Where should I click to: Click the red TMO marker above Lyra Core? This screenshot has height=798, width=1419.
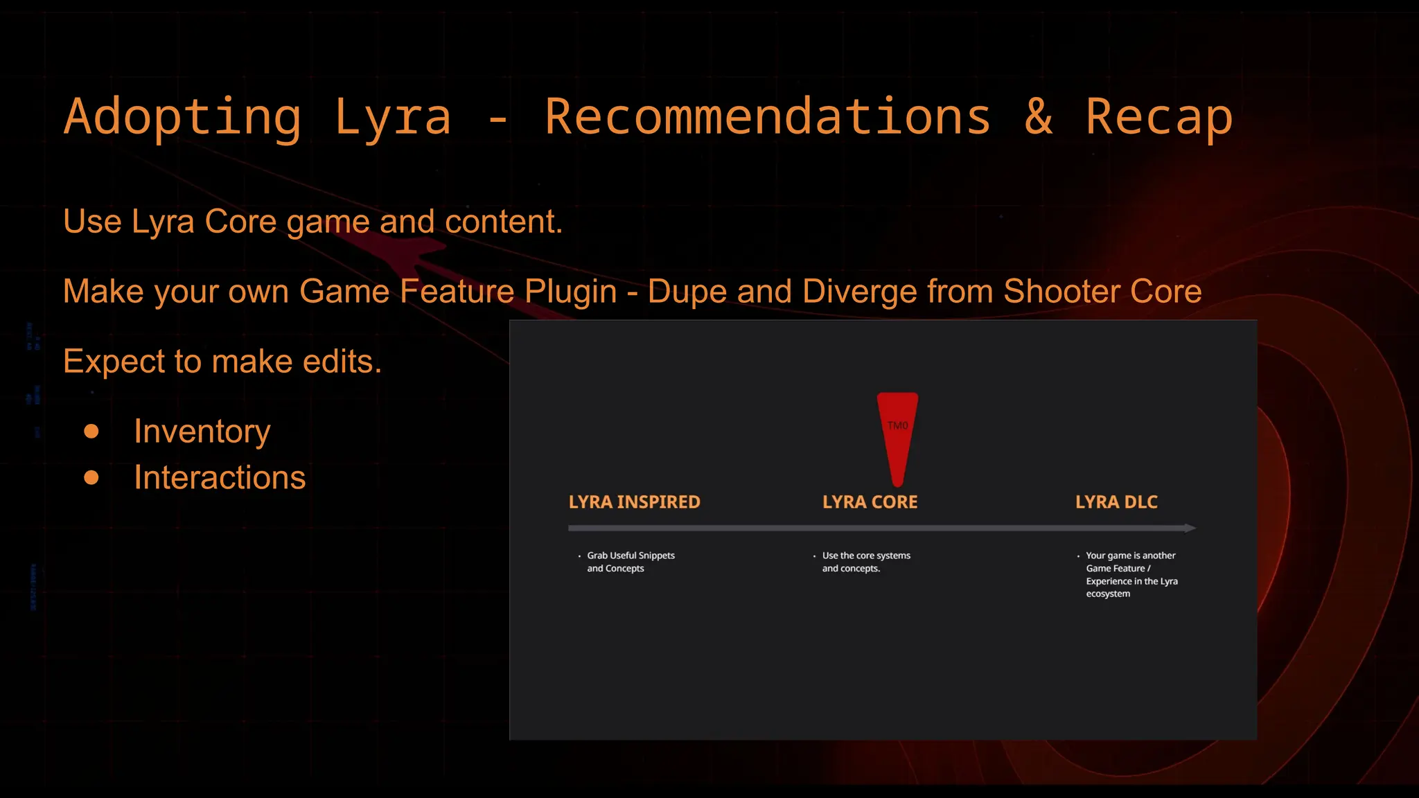pyautogui.click(x=897, y=439)
